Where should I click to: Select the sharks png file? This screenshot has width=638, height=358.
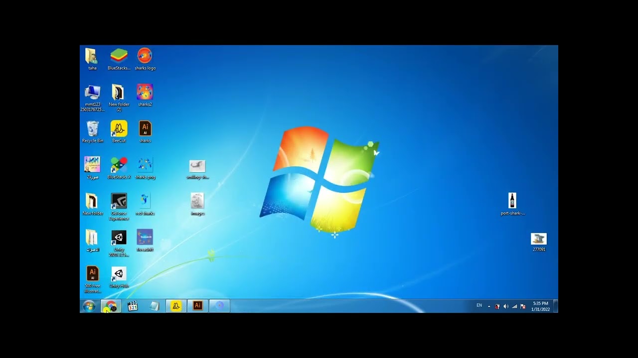[145, 168]
